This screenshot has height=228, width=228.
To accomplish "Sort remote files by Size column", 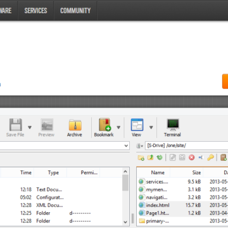I will 196,172.
